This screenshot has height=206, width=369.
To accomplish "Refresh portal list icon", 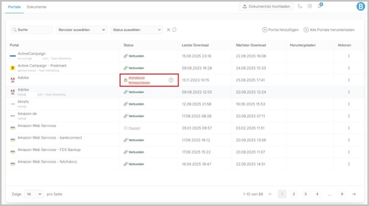I will click(x=174, y=30).
